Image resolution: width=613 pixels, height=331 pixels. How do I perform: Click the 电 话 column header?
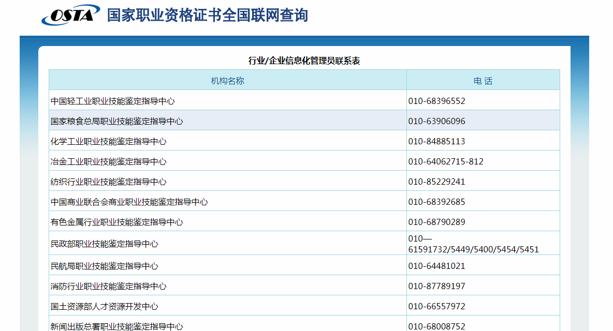[x=483, y=81]
